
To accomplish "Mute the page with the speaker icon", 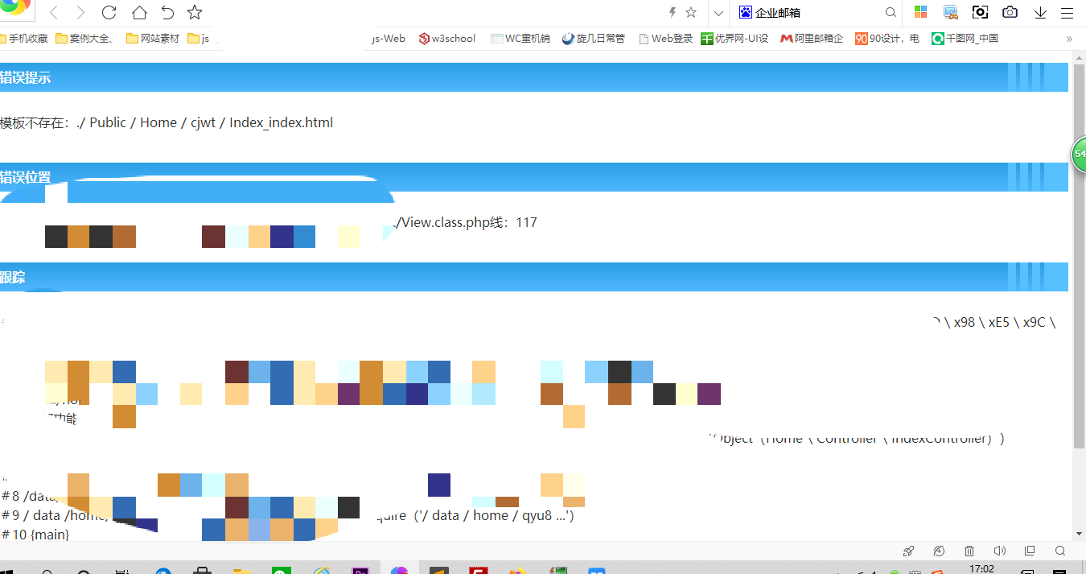I will click(999, 551).
